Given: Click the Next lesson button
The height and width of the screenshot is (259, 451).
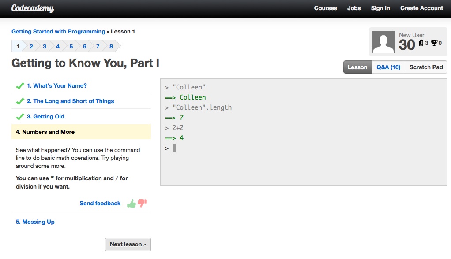Looking at the screenshot, I should (x=128, y=244).
